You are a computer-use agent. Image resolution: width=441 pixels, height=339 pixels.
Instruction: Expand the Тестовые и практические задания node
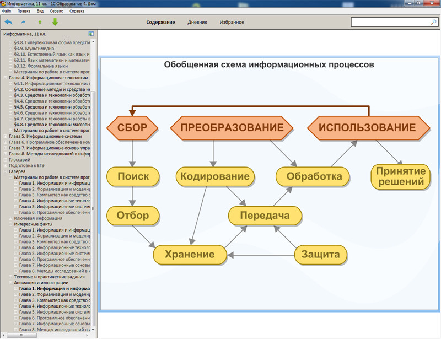point(10,277)
